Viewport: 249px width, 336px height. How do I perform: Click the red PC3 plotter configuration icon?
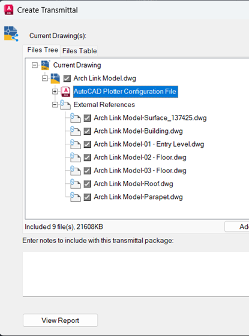pos(65,92)
